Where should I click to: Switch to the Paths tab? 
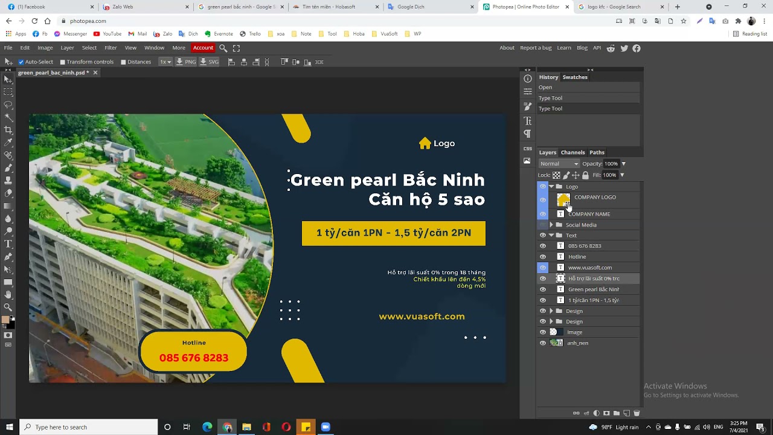coord(597,152)
